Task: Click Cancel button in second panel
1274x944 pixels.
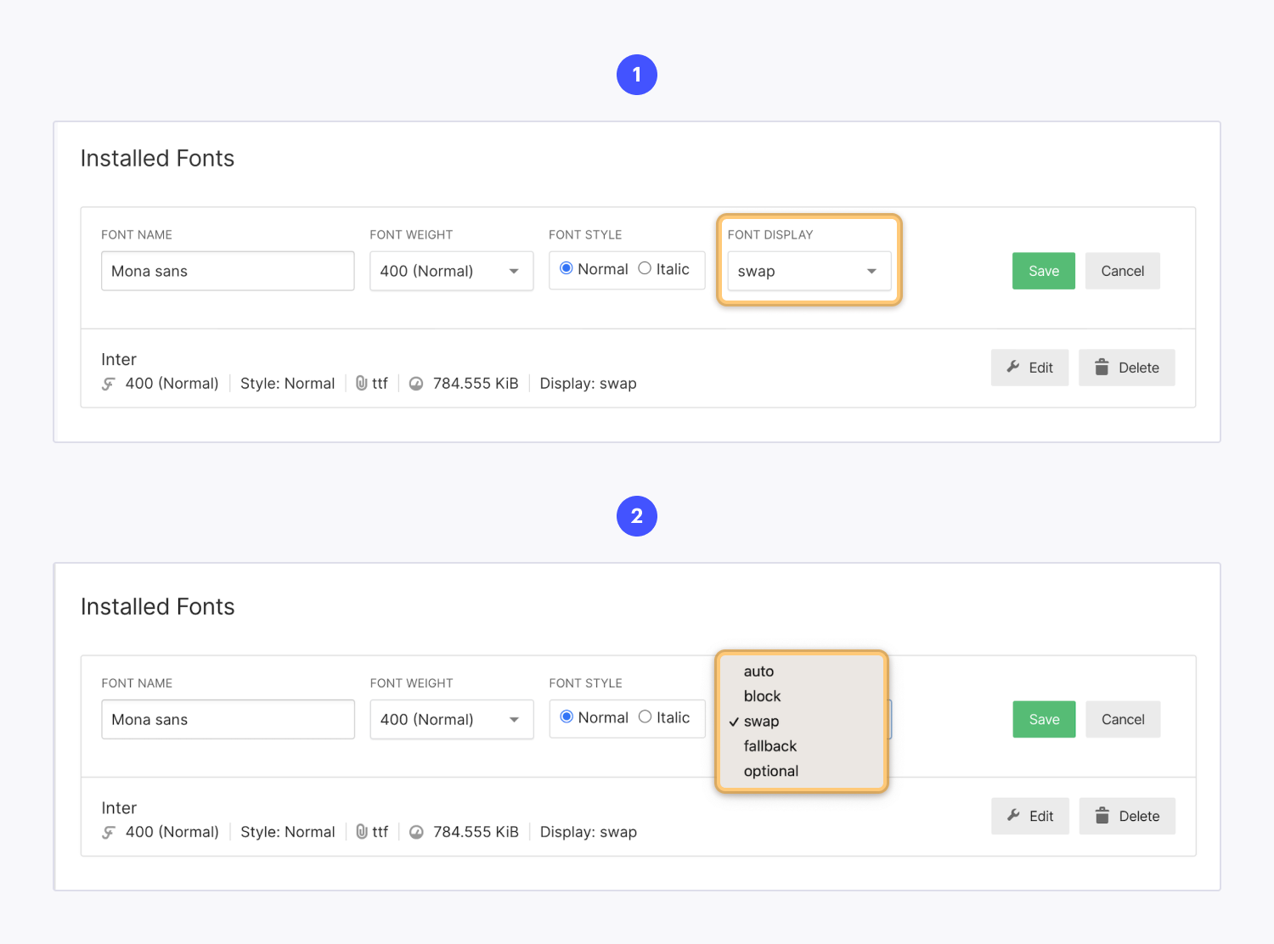Action: coord(1123,719)
